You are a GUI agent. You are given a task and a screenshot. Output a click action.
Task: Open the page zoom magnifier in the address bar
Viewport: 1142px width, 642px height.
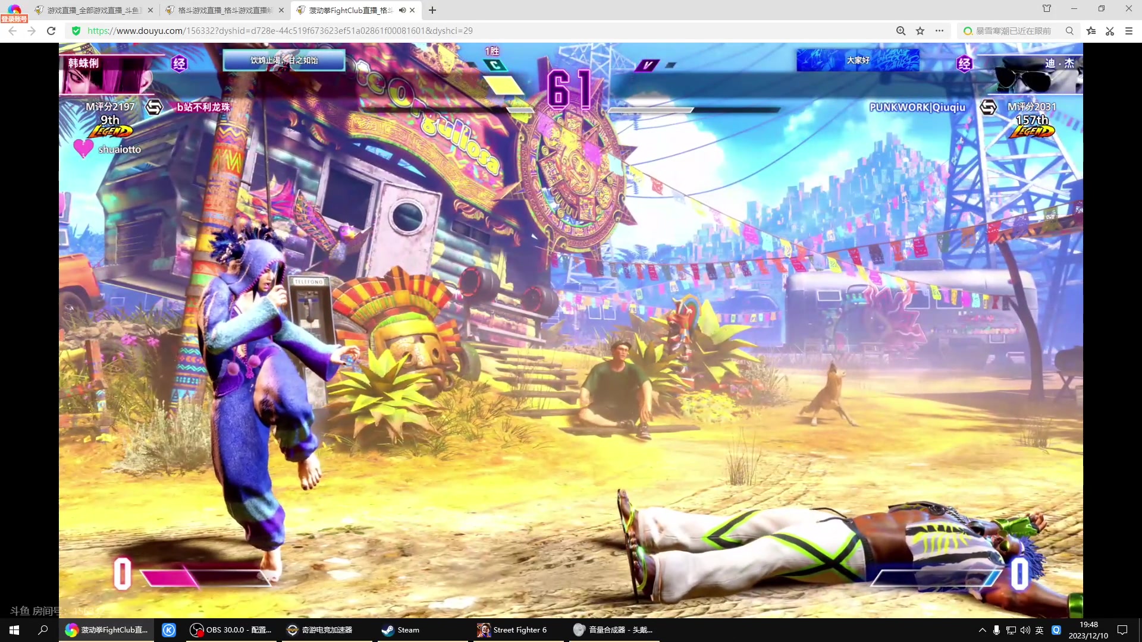[x=901, y=31]
